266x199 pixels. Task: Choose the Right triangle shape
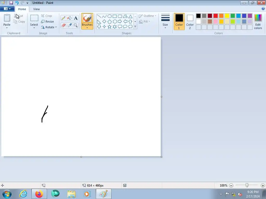coord(99,22)
